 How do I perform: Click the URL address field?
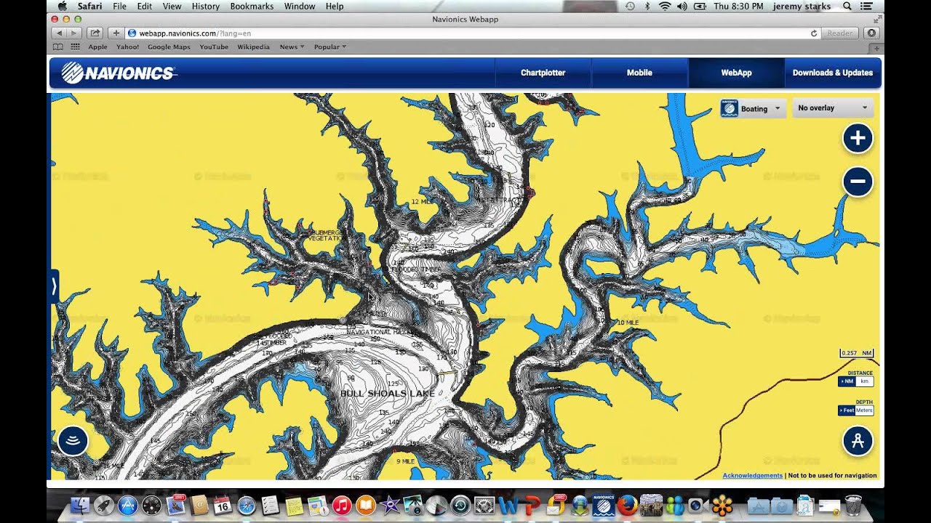tap(465, 33)
